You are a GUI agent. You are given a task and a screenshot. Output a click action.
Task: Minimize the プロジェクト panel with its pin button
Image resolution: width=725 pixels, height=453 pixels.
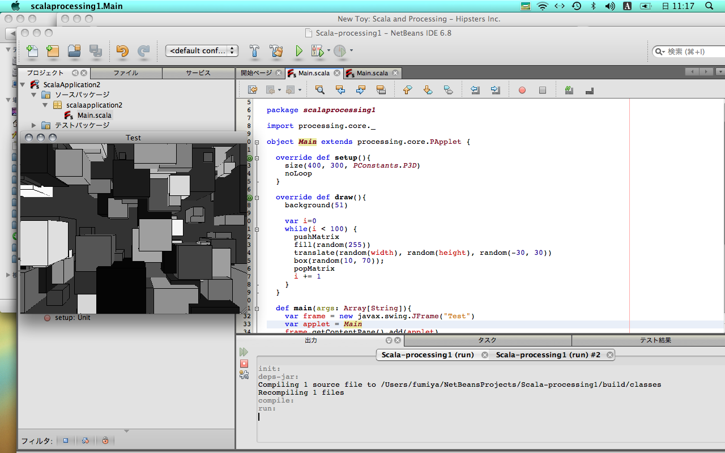click(75, 73)
